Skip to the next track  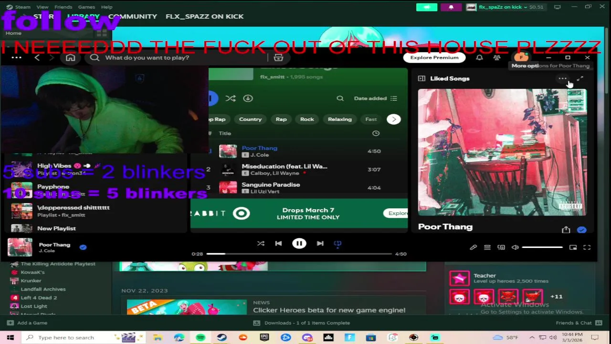(x=320, y=244)
